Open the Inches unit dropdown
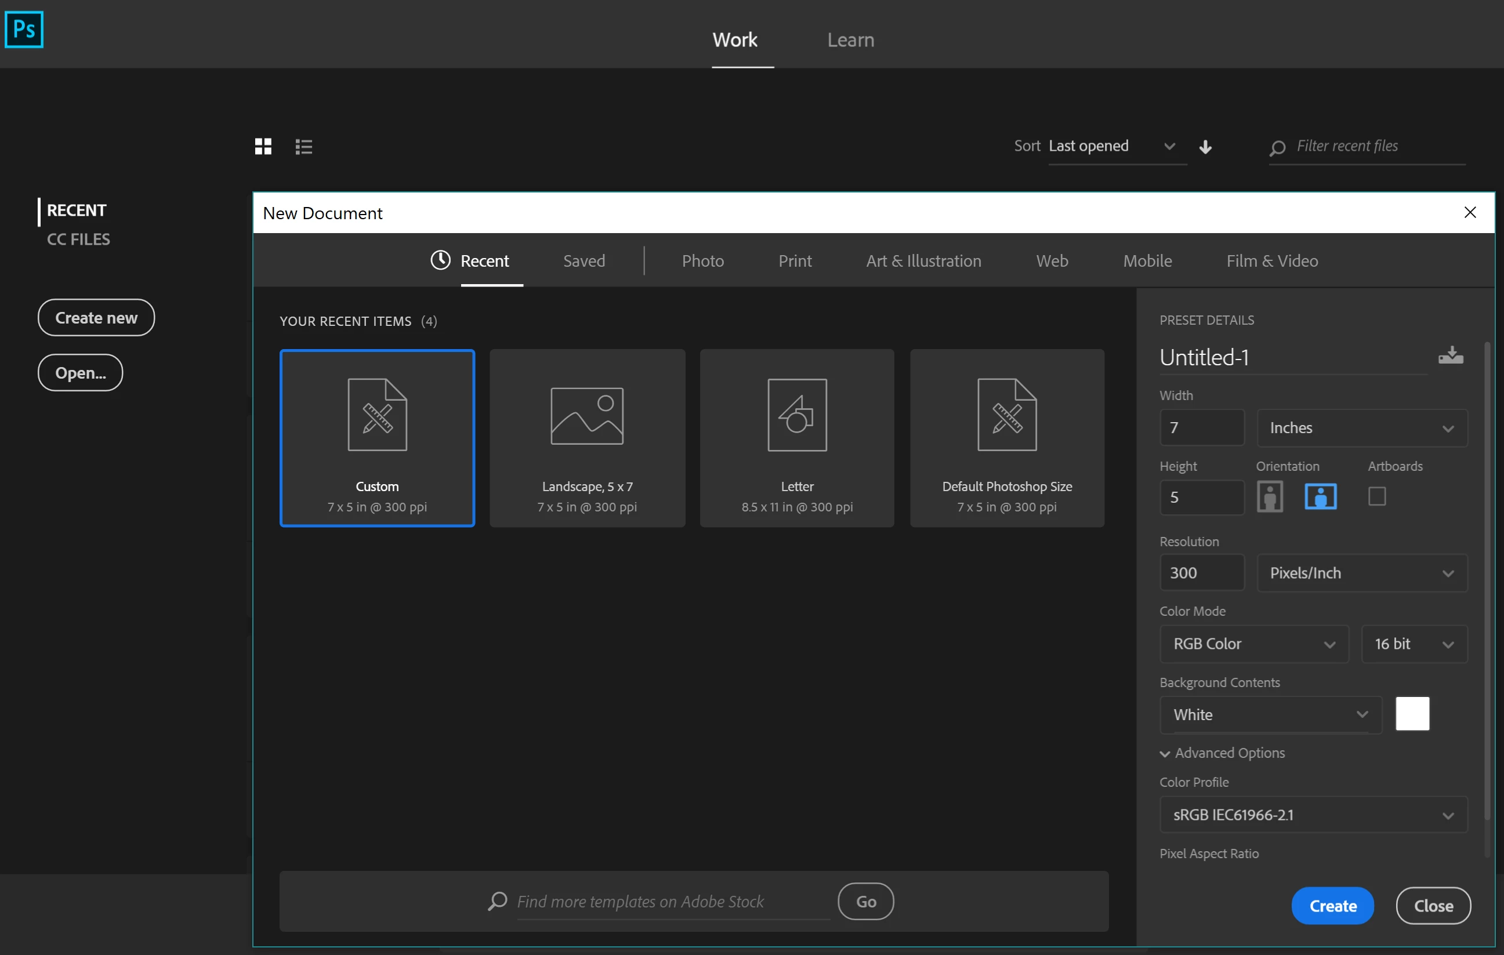Image resolution: width=1504 pixels, height=955 pixels. pos(1361,428)
